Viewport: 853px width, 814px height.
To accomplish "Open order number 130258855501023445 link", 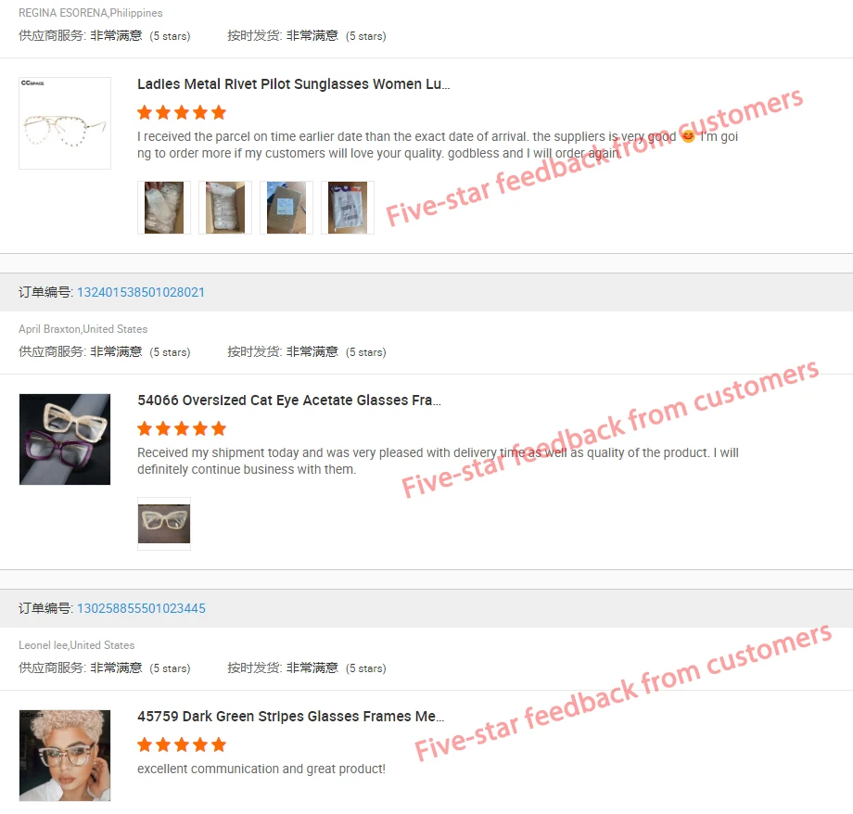I will (142, 608).
